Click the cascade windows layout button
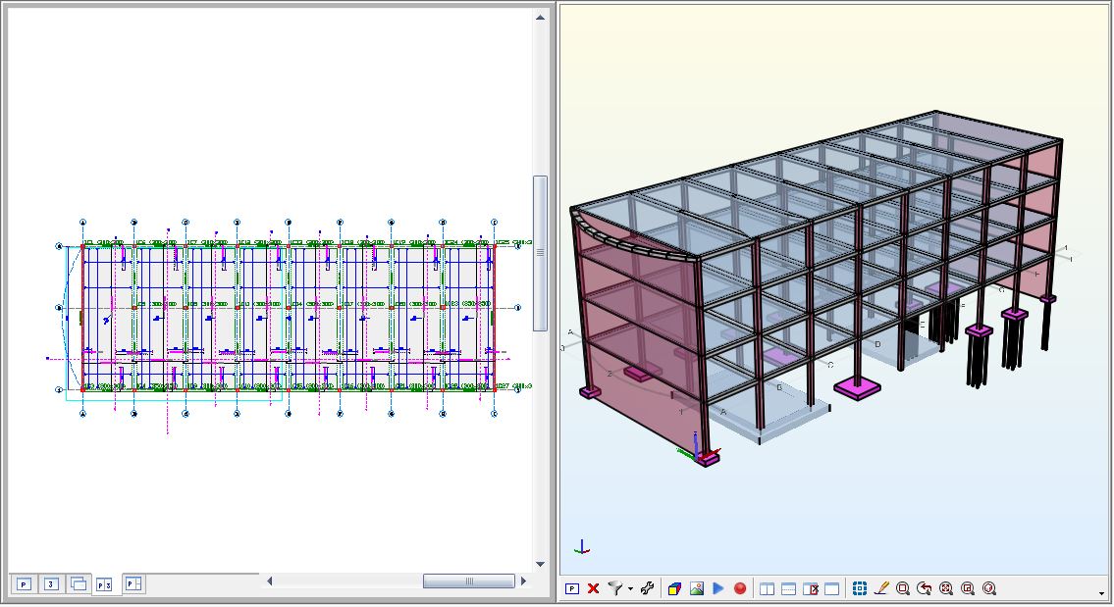1114x607 pixels. [79, 584]
